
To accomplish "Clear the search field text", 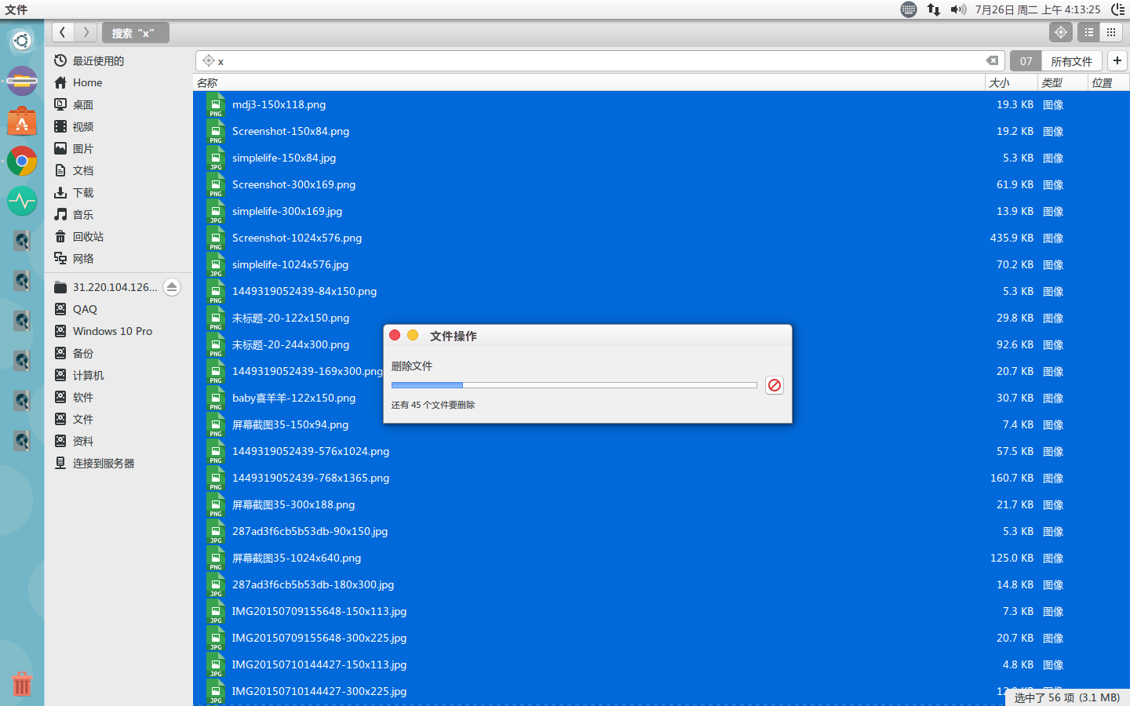I will (x=993, y=60).
